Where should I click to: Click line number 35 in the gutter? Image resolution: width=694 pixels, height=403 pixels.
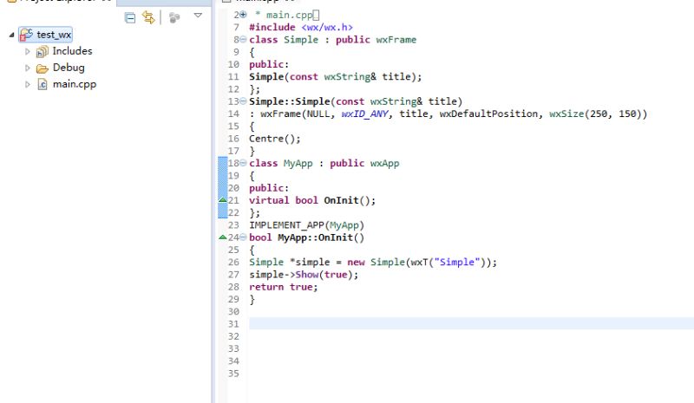[233, 374]
